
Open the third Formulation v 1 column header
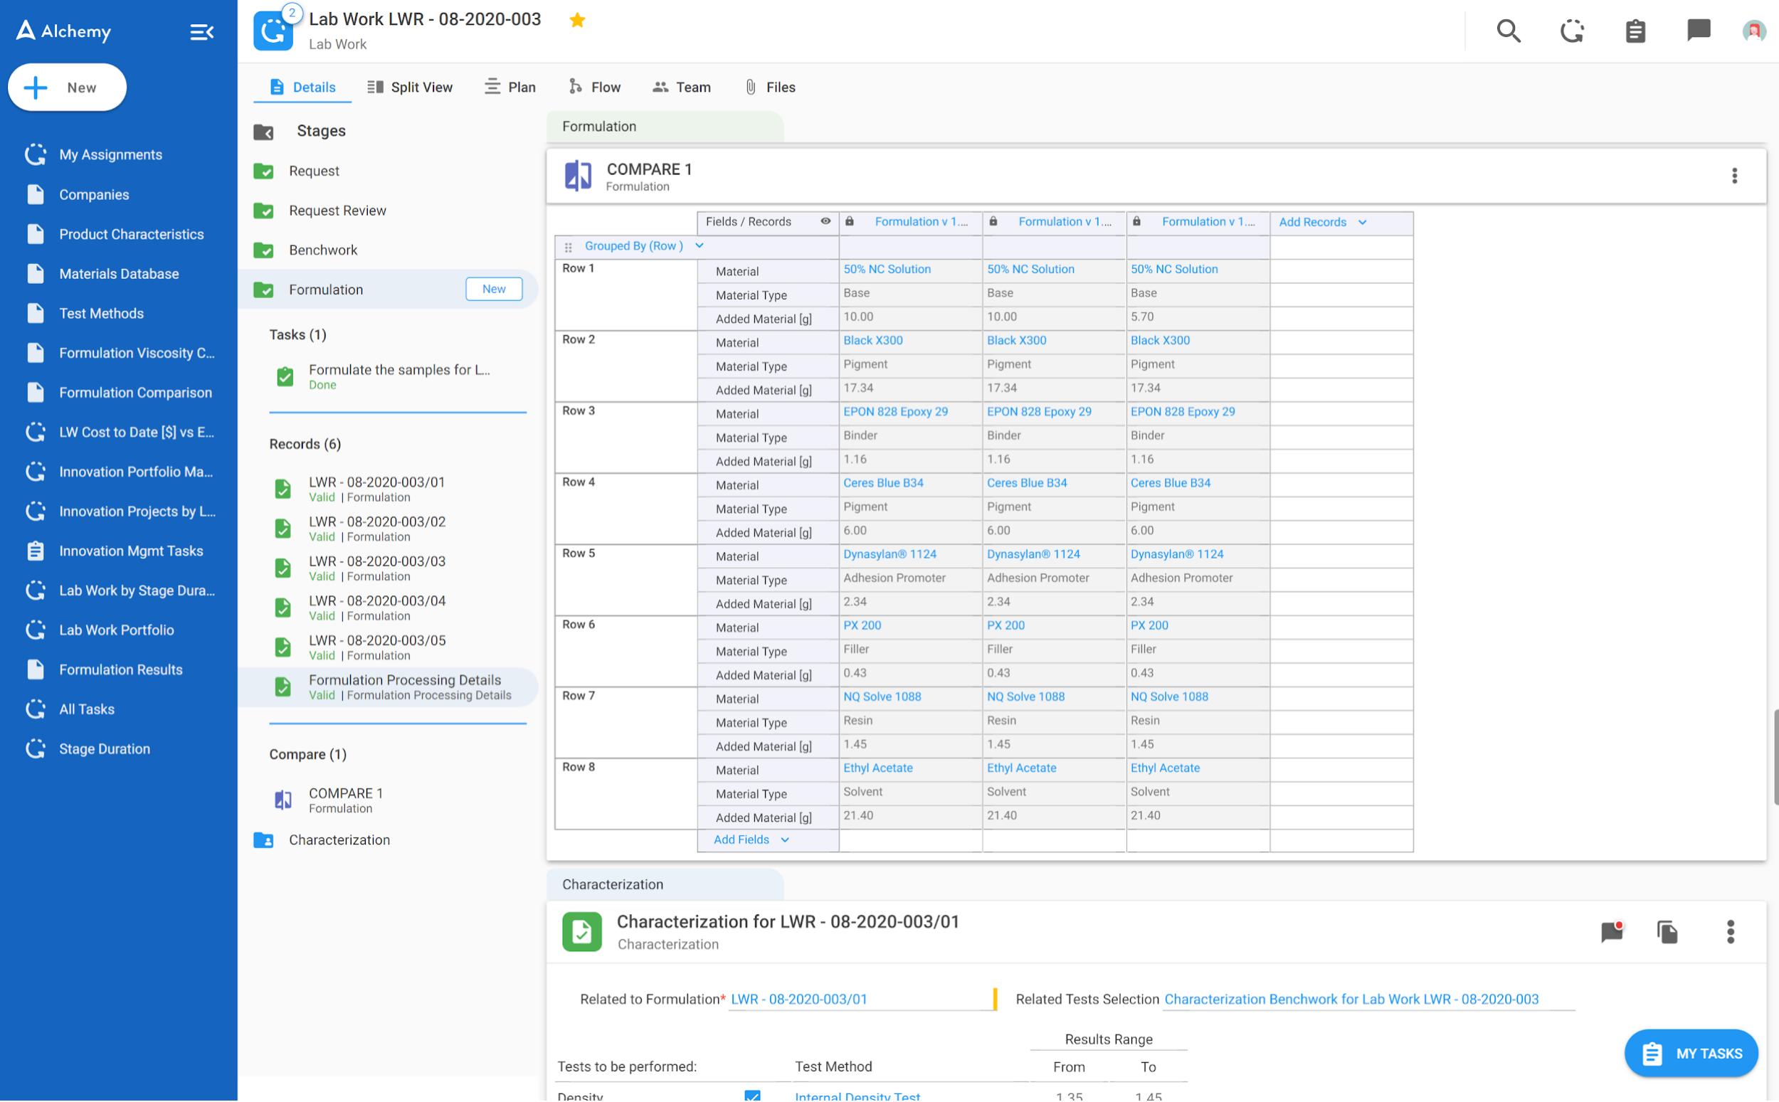tap(1208, 221)
